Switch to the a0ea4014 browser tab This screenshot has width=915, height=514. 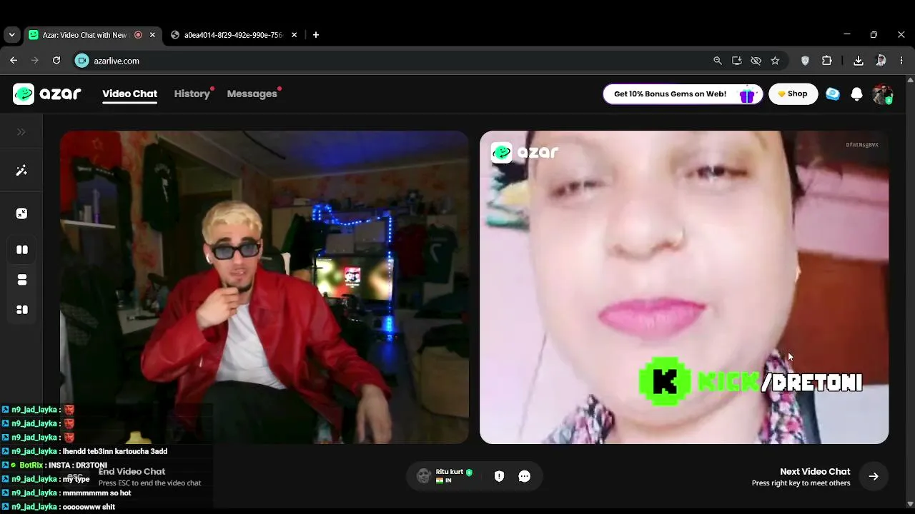[x=234, y=35]
